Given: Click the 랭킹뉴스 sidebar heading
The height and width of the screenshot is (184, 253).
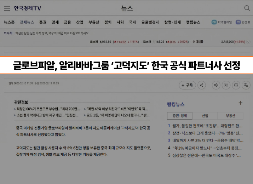Looking at the screenshot, I should point(176,104).
